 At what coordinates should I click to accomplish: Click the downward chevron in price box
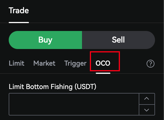point(147,110)
